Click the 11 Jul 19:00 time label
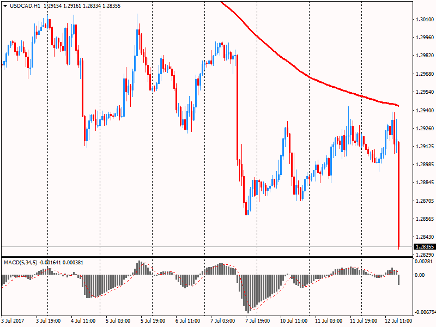436x327 pixels. click(364, 321)
